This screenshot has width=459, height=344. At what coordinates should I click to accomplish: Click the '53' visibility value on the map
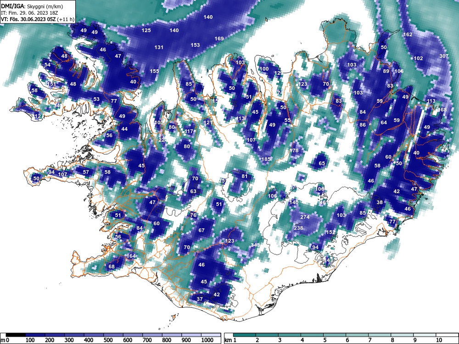96,99
